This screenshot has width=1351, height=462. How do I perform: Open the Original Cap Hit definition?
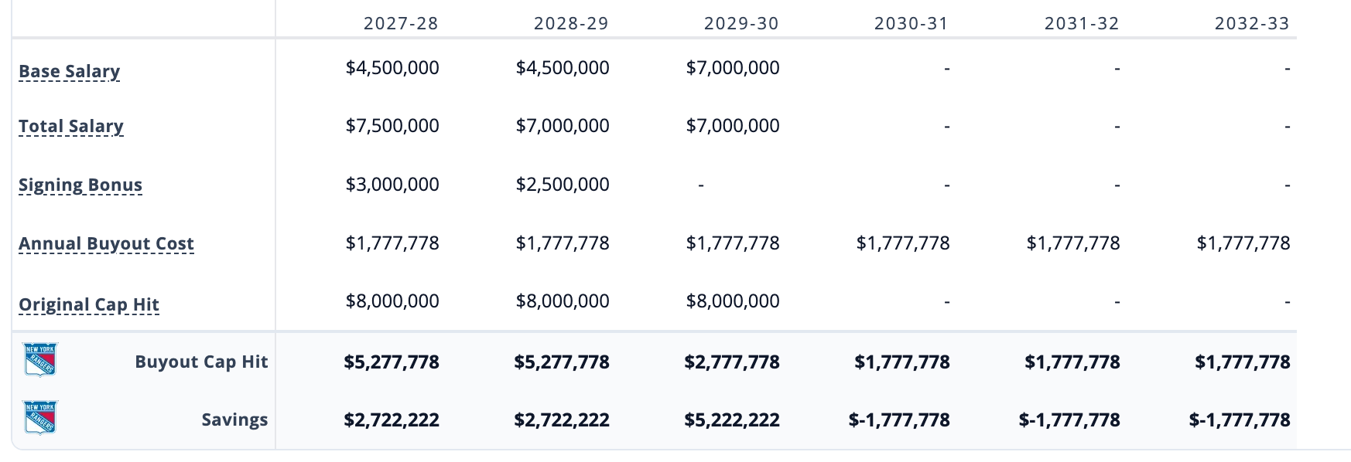pos(89,304)
